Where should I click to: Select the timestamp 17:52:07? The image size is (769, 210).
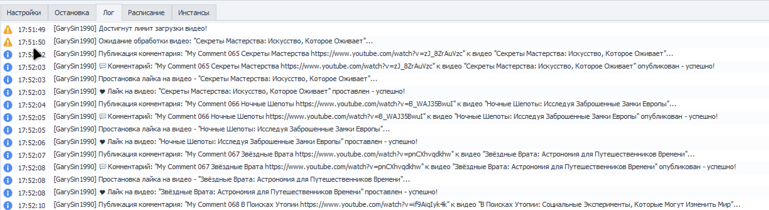point(32,155)
